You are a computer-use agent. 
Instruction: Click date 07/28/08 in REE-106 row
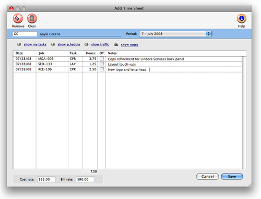[23, 69]
